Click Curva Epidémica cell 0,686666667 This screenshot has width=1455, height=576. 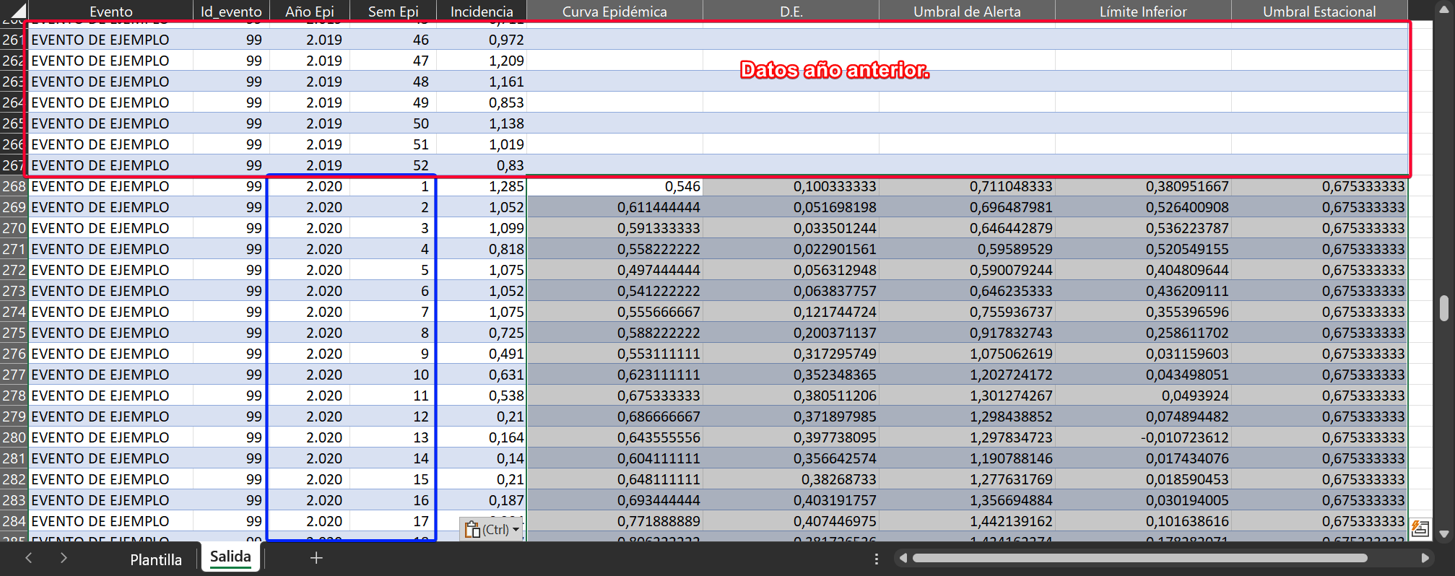pyautogui.click(x=614, y=416)
